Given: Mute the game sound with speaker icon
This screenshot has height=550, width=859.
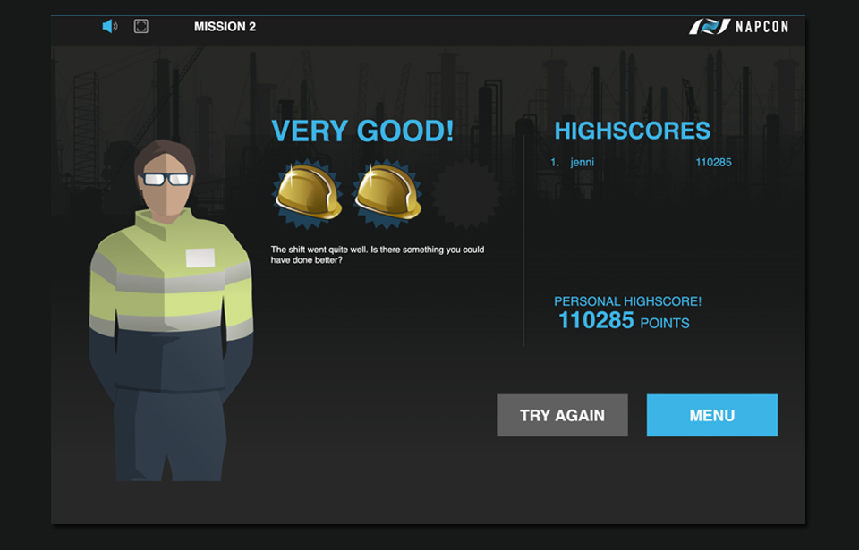Looking at the screenshot, I should (110, 26).
